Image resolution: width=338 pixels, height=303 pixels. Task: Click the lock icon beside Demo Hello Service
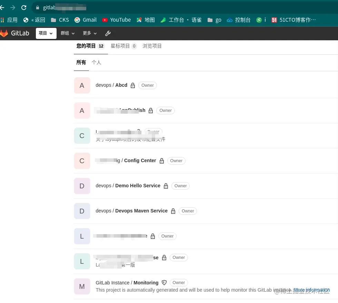click(x=166, y=186)
